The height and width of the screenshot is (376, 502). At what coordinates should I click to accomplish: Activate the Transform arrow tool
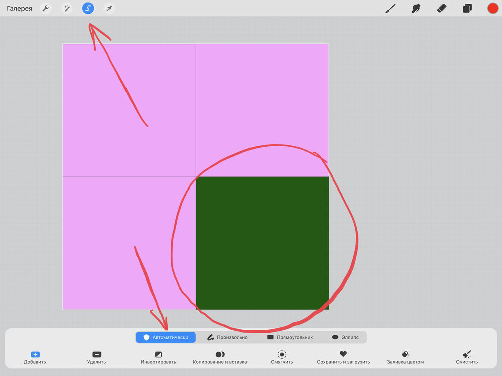(109, 8)
